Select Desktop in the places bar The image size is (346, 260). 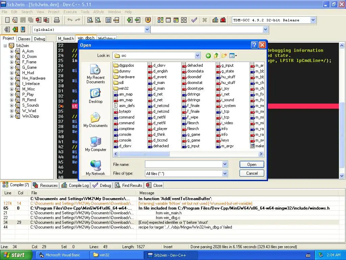click(96, 96)
